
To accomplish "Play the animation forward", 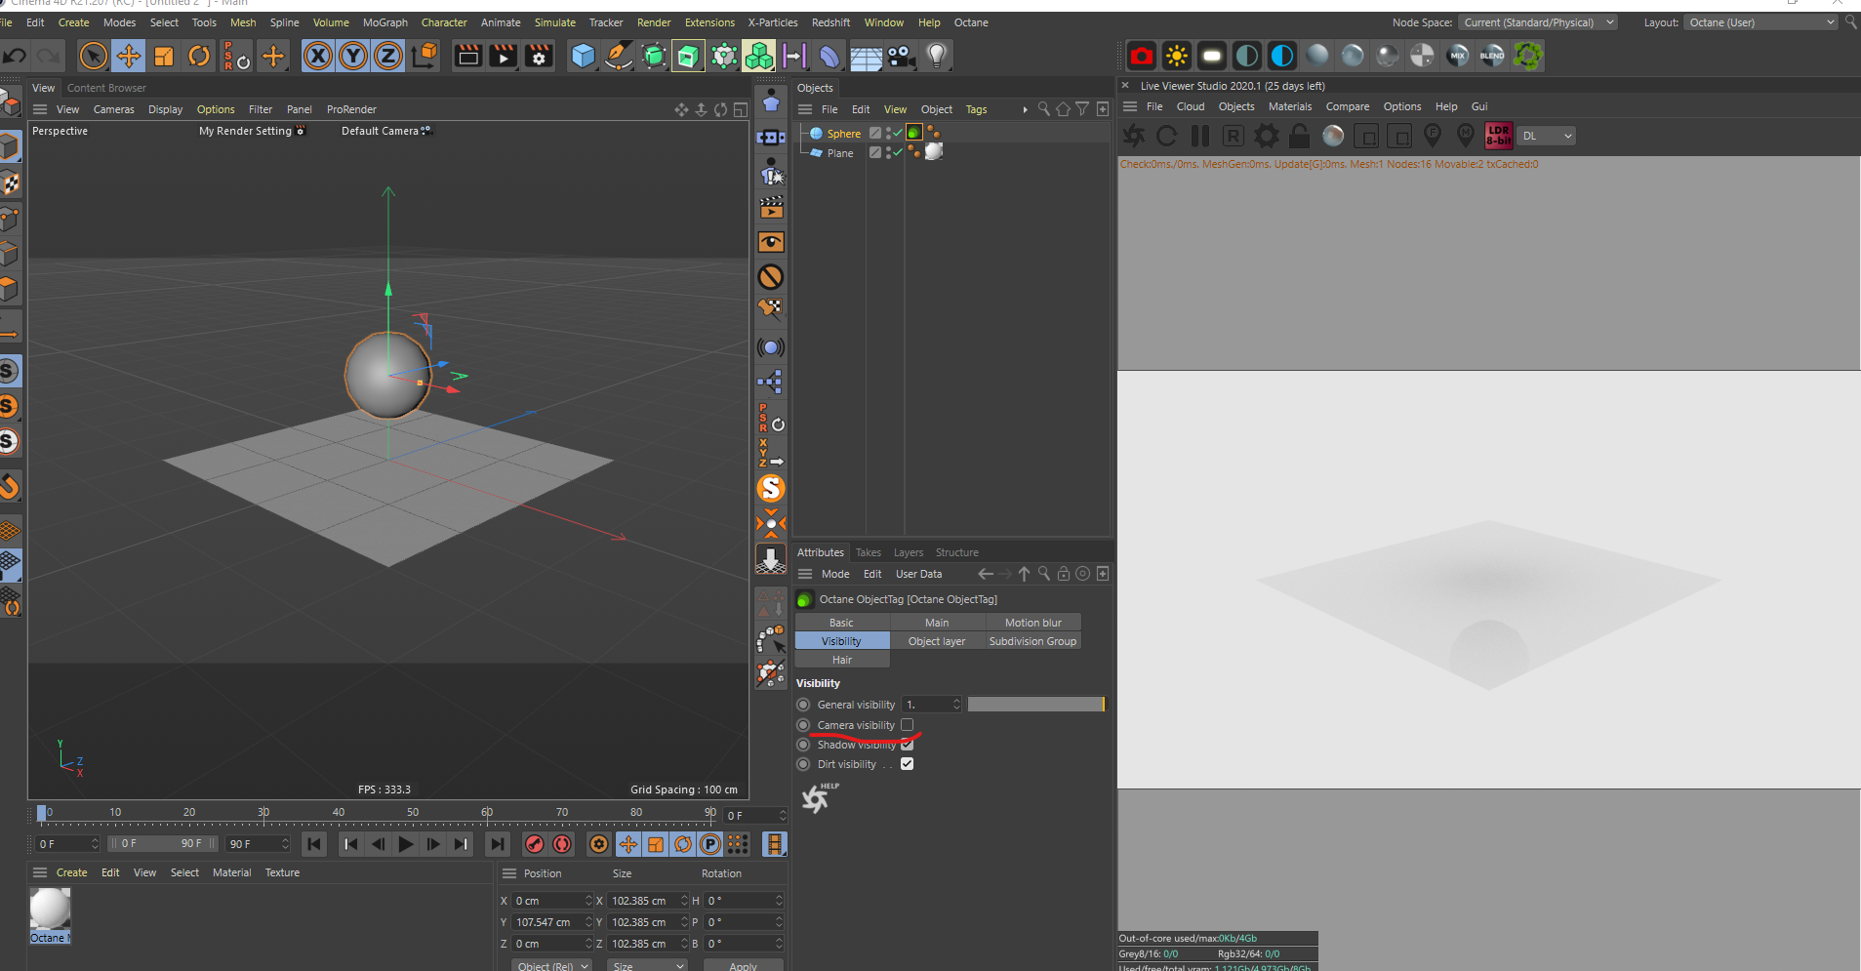I will [406, 844].
